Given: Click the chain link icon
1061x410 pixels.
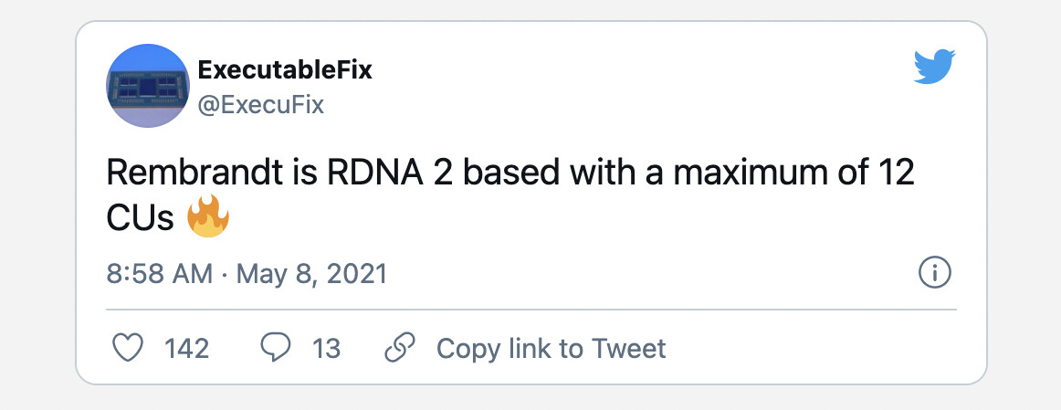Looking at the screenshot, I should (x=399, y=349).
